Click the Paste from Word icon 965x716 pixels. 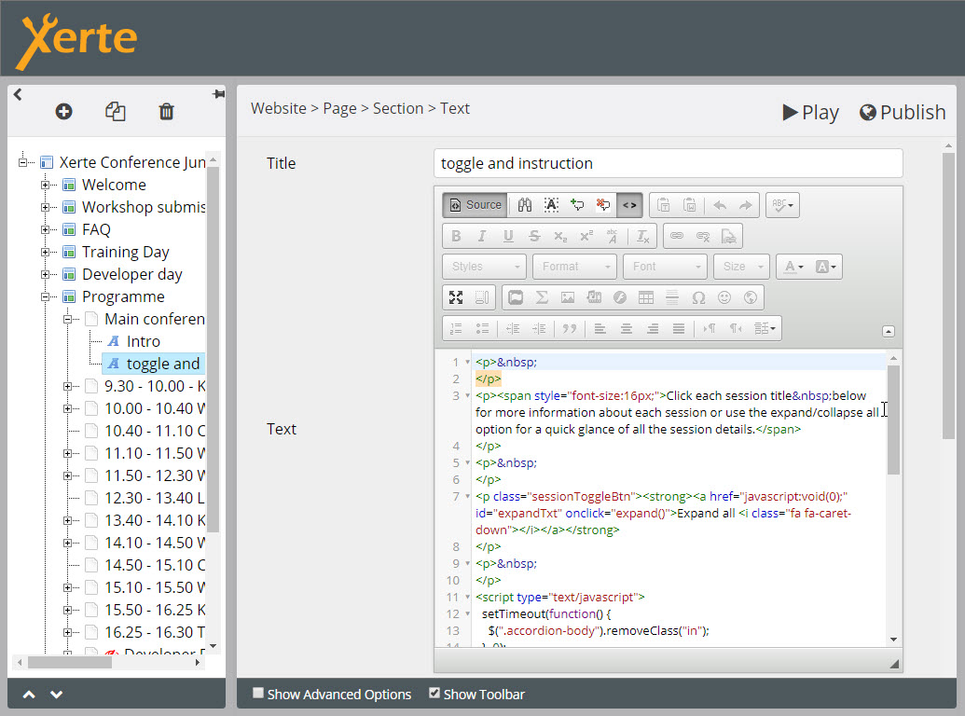point(690,205)
